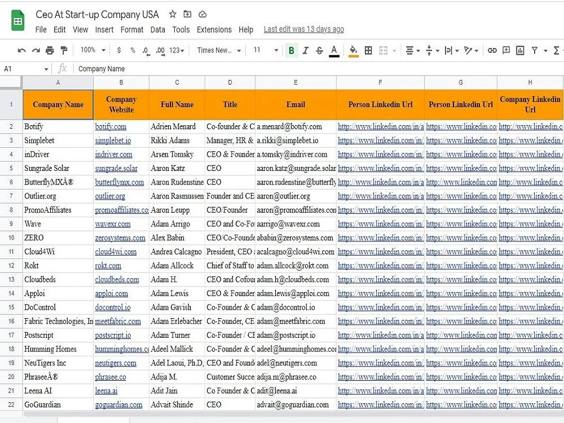Select email cell 'aaron@outlier.org'
The width and height of the screenshot is (564, 423).
pos(296,196)
